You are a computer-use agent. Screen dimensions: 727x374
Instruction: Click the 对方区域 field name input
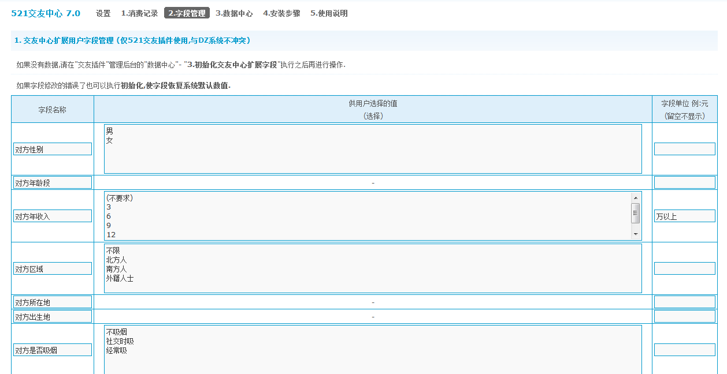[x=53, y=268]
